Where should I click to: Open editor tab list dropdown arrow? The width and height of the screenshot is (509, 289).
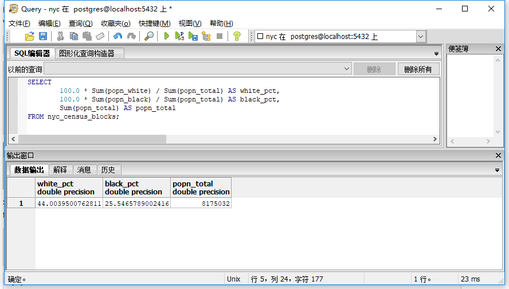[x=436, y=54]
